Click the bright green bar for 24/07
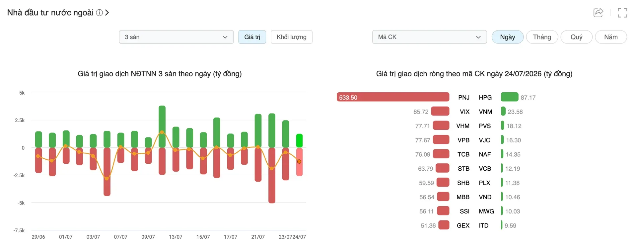Viewport: 637px width, 246px height. coord(299,140)
